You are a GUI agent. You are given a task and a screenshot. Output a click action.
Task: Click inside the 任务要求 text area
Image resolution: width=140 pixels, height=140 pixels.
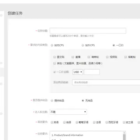click(x=86, y=136)
